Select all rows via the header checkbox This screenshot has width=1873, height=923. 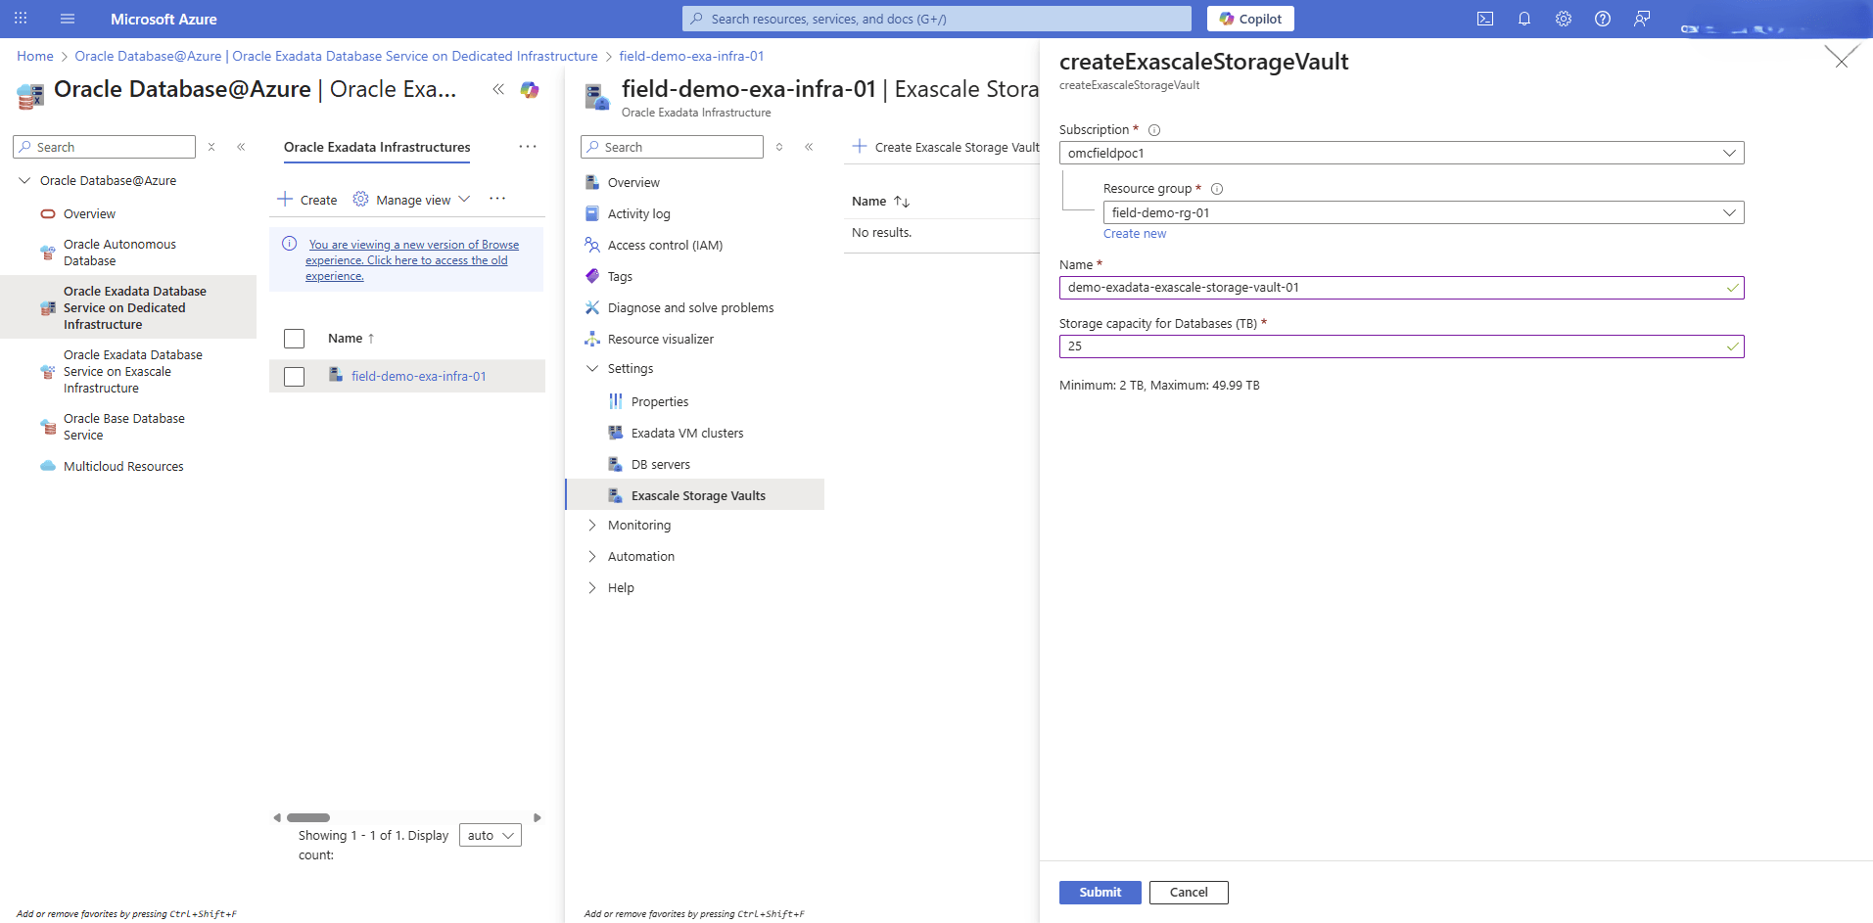(x=294, y=338)
